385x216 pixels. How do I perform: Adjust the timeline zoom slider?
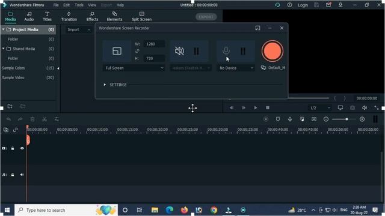point(346,119)
